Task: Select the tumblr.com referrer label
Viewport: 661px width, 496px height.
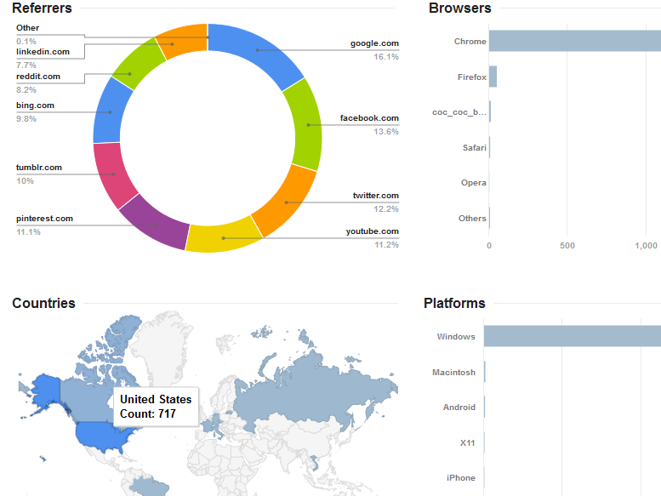Action: click(39, 168)
